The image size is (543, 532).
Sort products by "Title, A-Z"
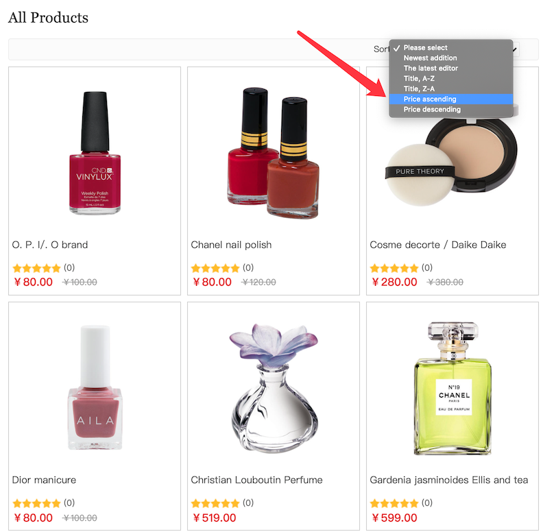point(419,79)
